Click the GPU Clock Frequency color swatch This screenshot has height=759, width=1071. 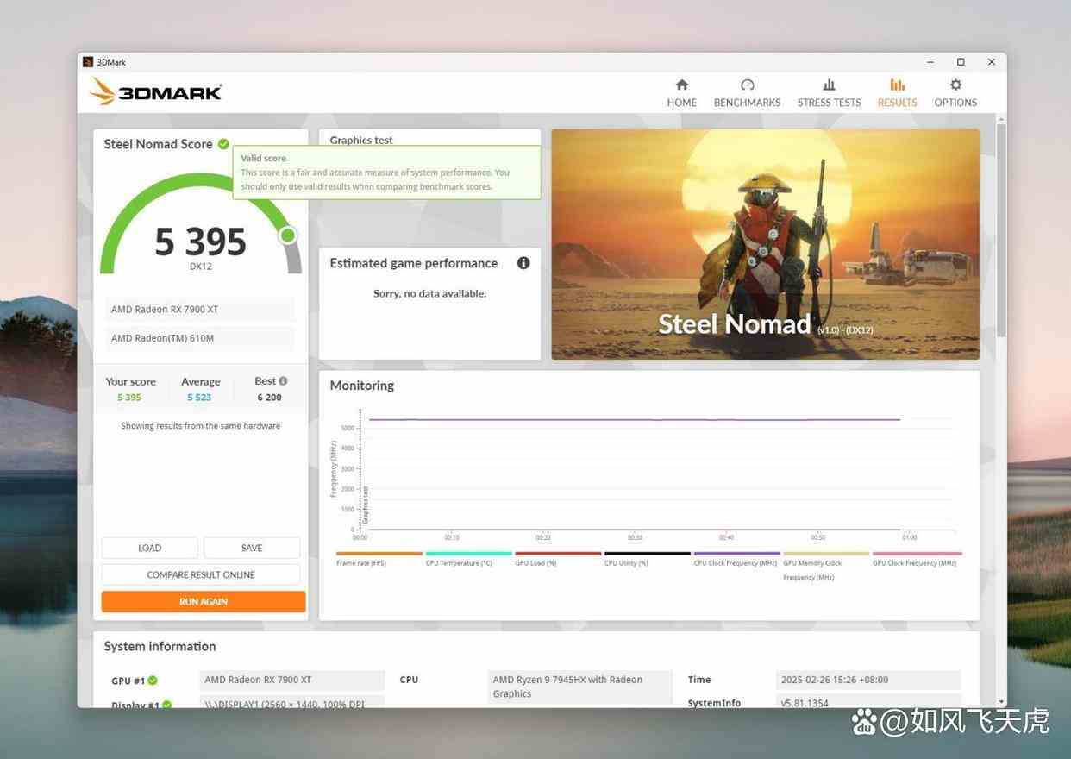tap(916, 554)
